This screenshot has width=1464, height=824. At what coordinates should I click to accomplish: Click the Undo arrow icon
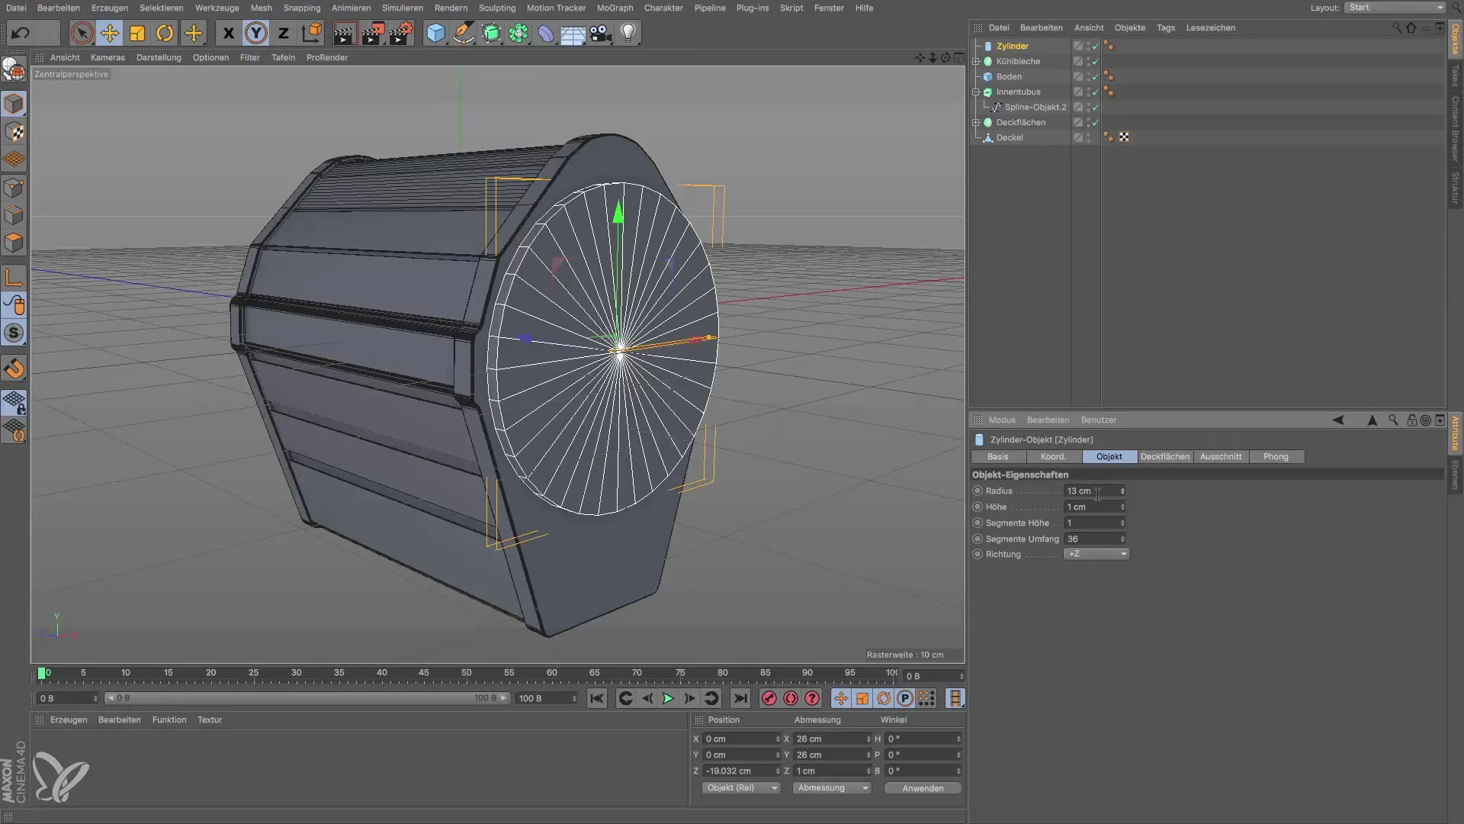point(21,33)
